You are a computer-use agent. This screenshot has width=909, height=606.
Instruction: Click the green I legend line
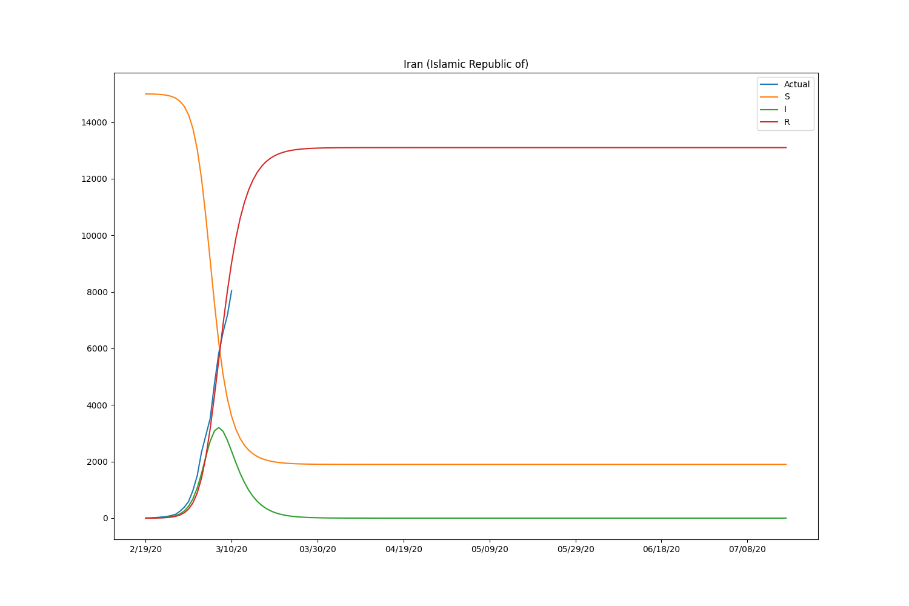[770, 110]
